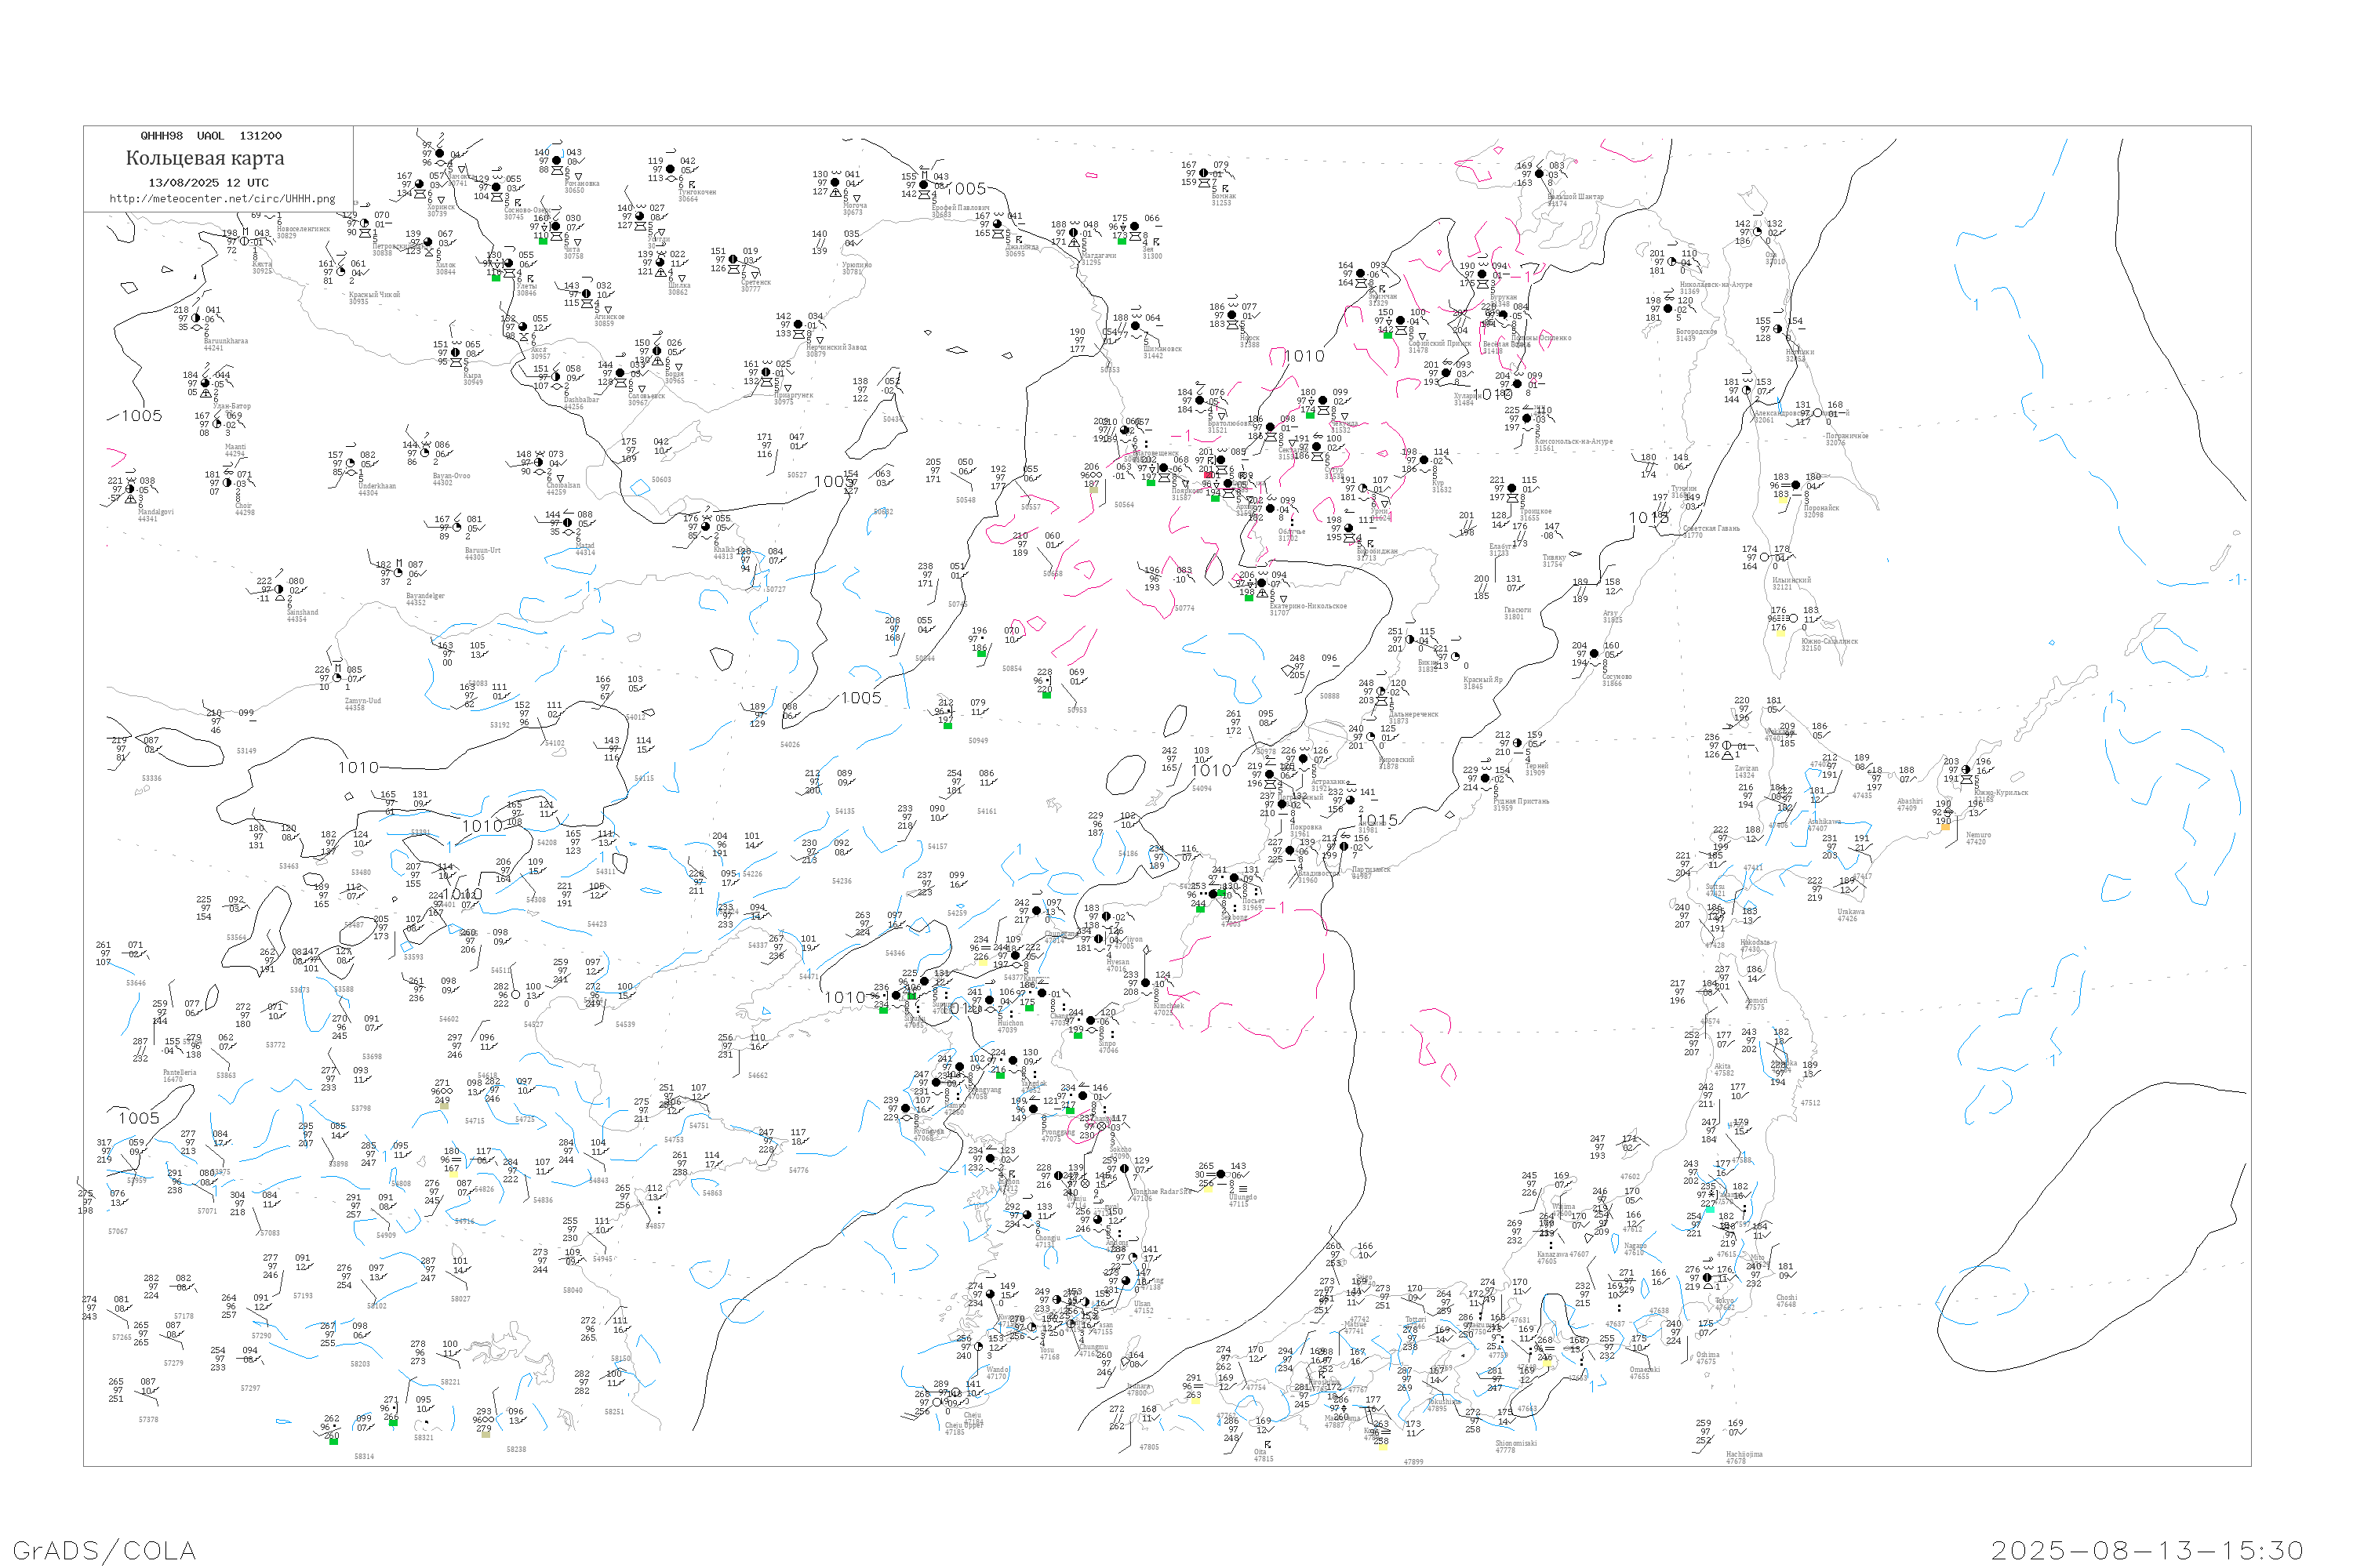The image size is (2353, 1568).
Task: Click the Южно-Курильск station circle symbol
Action: (1966, 770)
